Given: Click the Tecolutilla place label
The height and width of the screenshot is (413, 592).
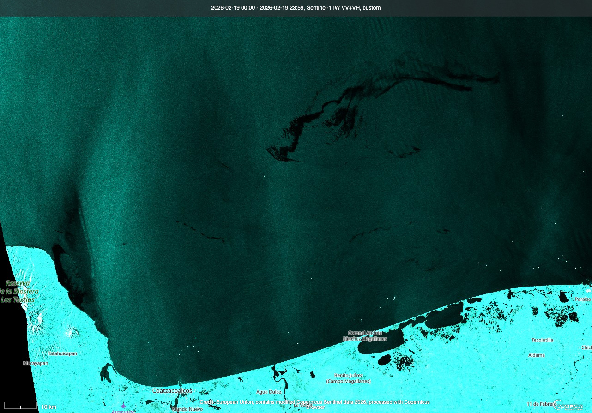Looking at the screenshot, I should [542, 340].
